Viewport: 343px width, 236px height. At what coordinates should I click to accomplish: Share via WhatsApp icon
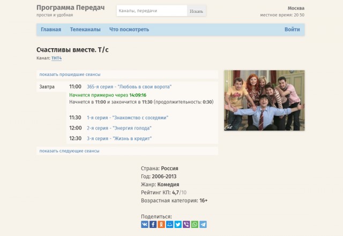(x=195, y=224)
